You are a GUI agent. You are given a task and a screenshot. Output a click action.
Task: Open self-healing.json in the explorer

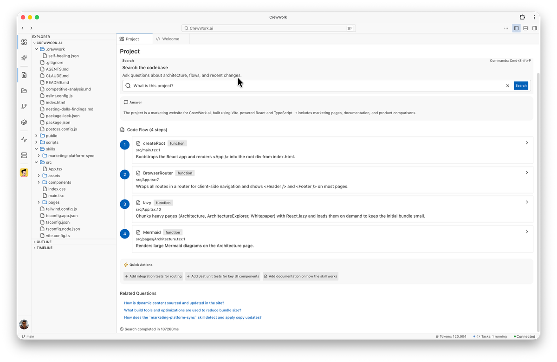(x=64, y=56)
